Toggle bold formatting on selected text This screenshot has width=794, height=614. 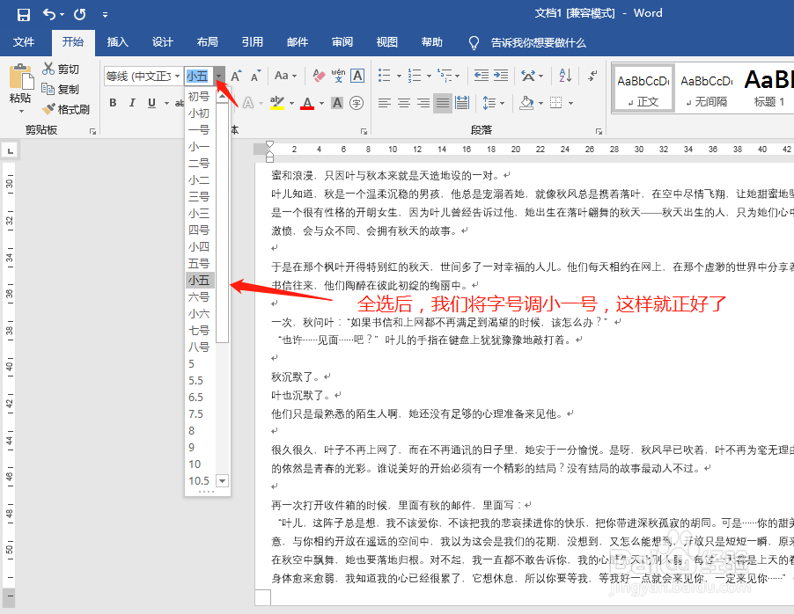coord(112,104)
